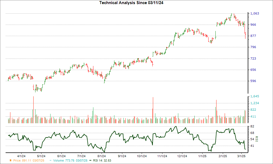Click the 723 price axis label
Viewport: 273px width, 164px height.
254,58
